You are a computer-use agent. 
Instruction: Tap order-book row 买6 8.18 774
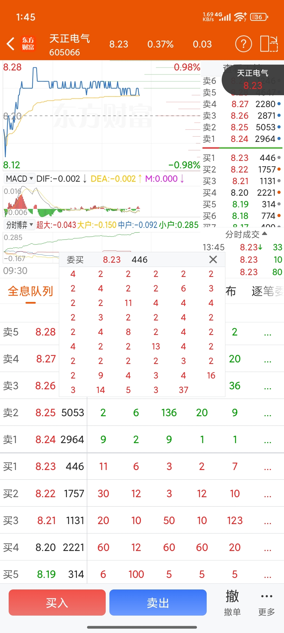(242, 216)
